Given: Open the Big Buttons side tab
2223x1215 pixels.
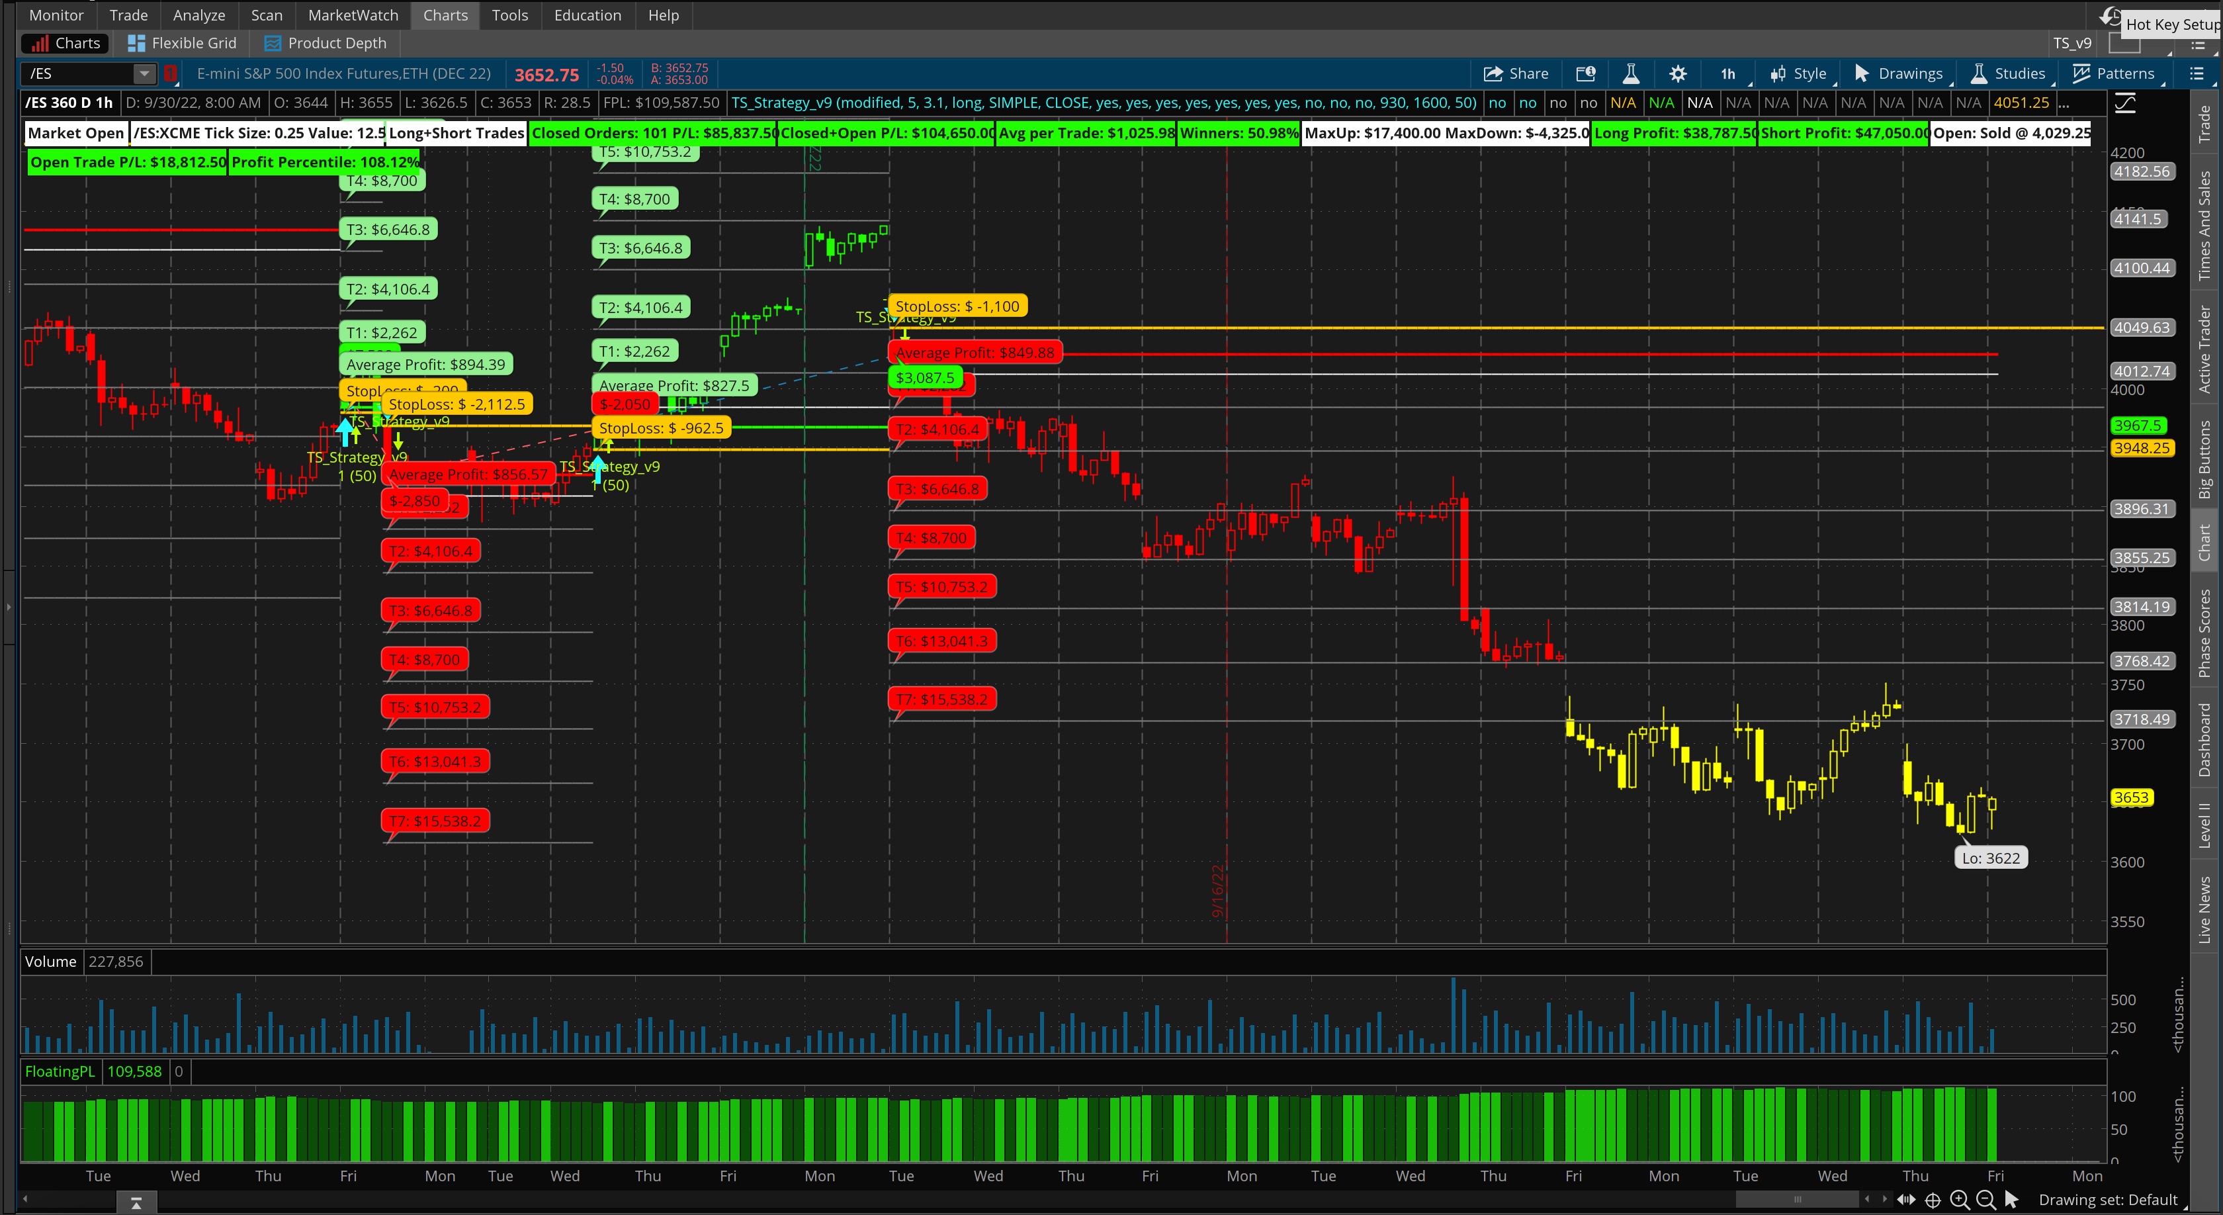Looking at the screenshot, I should click(2204, 459).
